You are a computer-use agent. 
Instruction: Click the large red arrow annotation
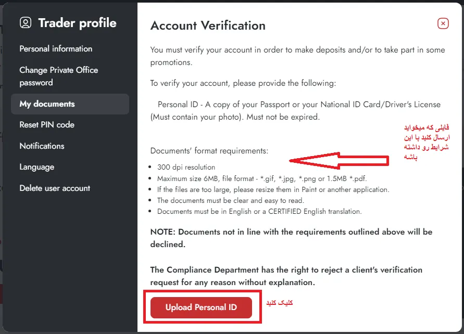point(338,160)
